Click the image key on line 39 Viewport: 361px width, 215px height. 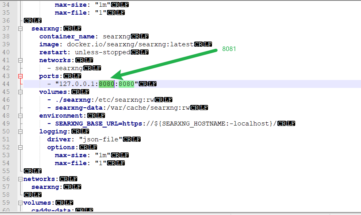point(49,44)
